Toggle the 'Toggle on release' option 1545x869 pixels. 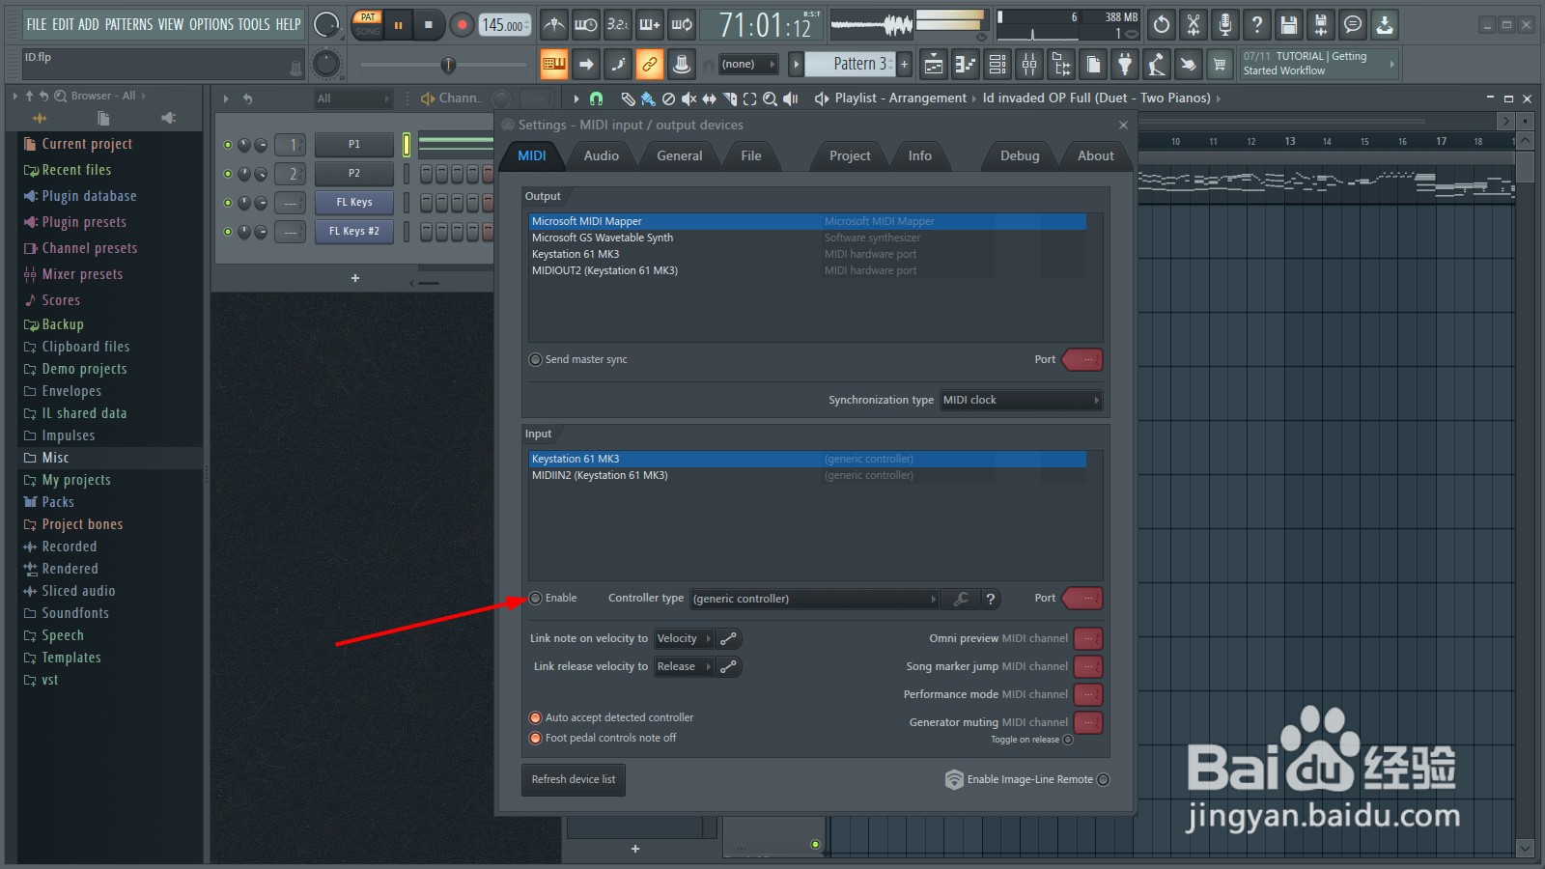point(1067,740)
